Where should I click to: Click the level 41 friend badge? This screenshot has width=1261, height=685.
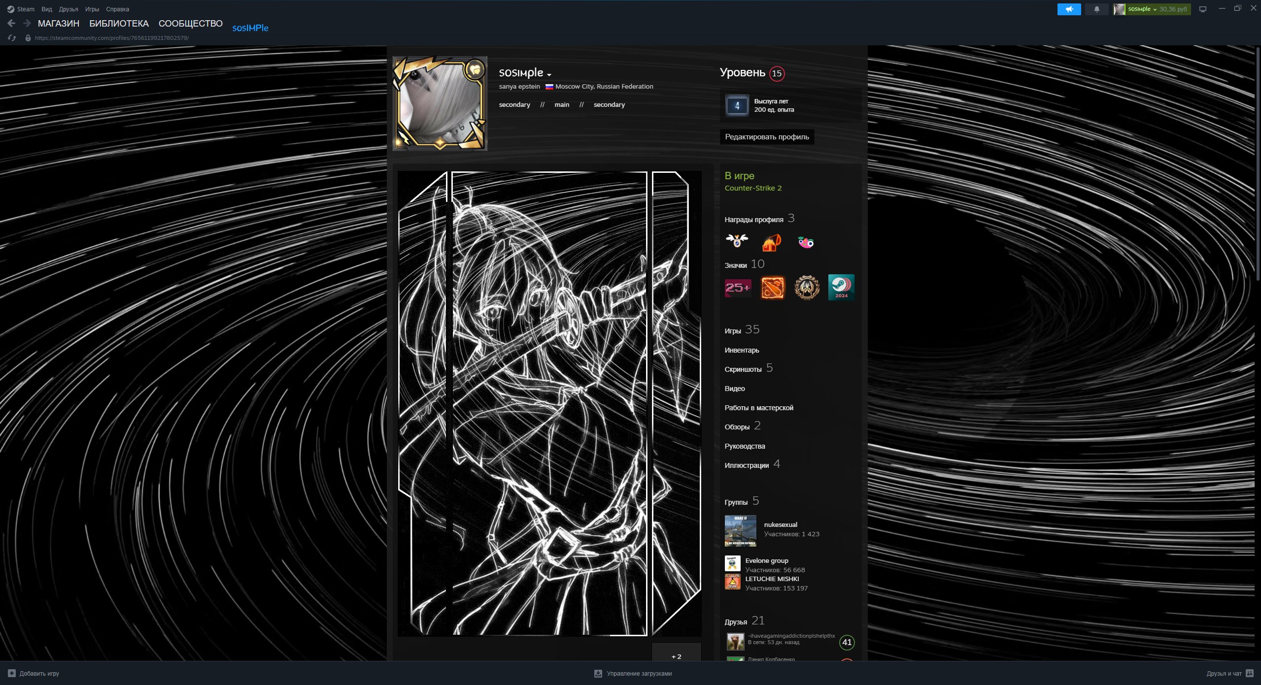tap(847, 642)
